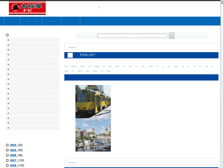Screen dimensions: 224x168
Task: Click the vertical scrollbar up arrow
Action: click(x=222, y=2)
